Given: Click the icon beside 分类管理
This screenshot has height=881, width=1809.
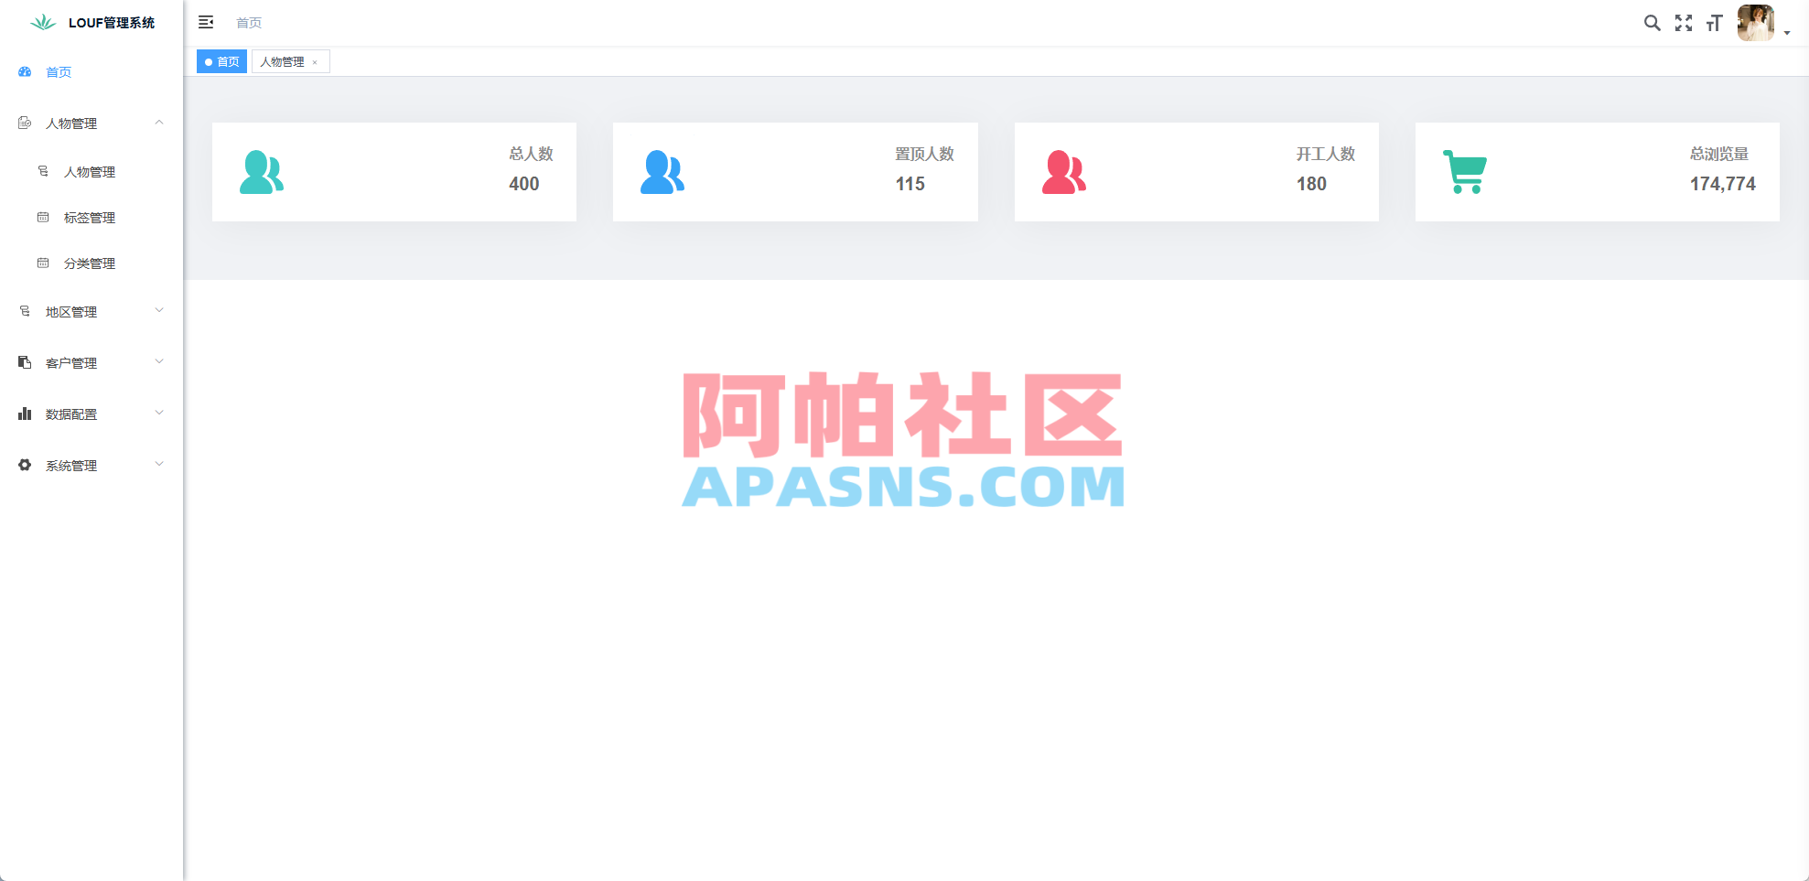Looking at the screenshot, I should (x=43, y=263).
